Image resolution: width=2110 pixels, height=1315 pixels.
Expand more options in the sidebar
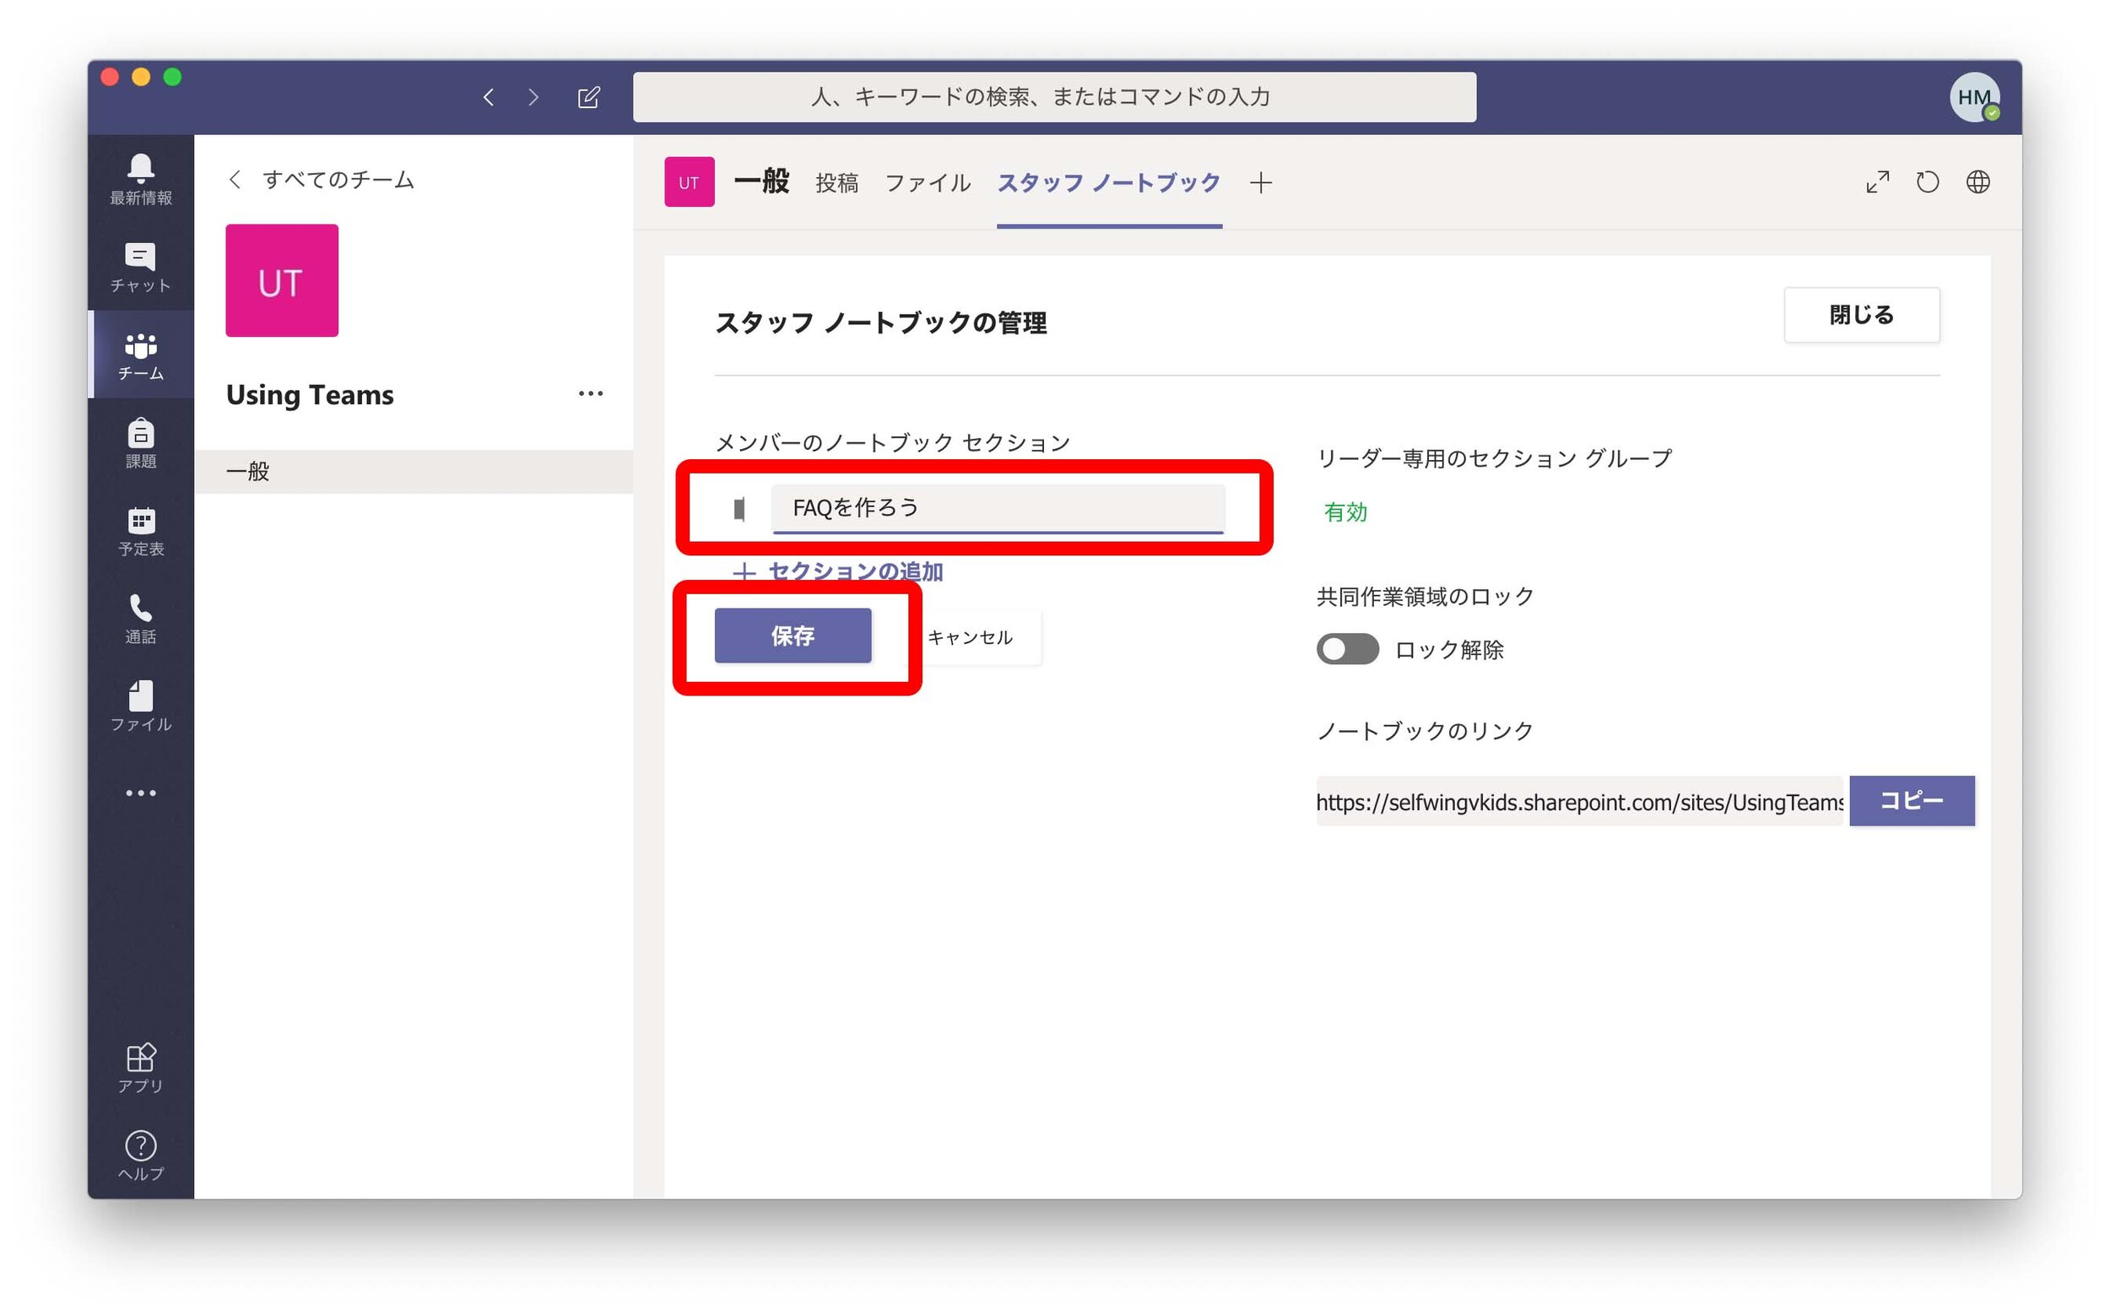[140, 793]
